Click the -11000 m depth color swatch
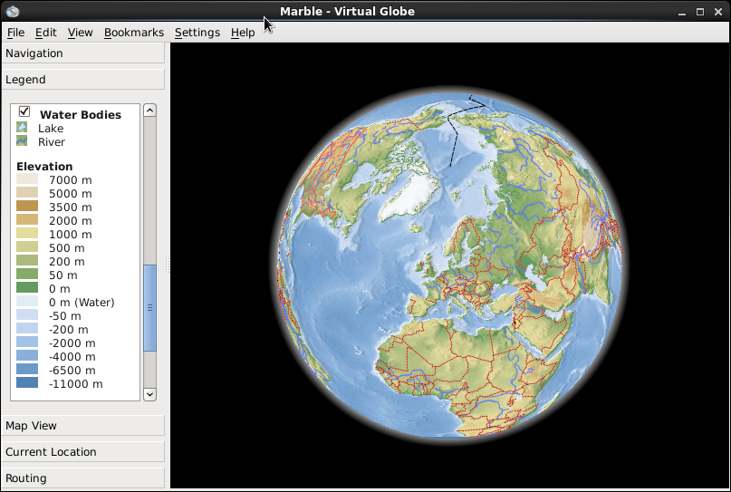731x492 pixels. (27, 384)
